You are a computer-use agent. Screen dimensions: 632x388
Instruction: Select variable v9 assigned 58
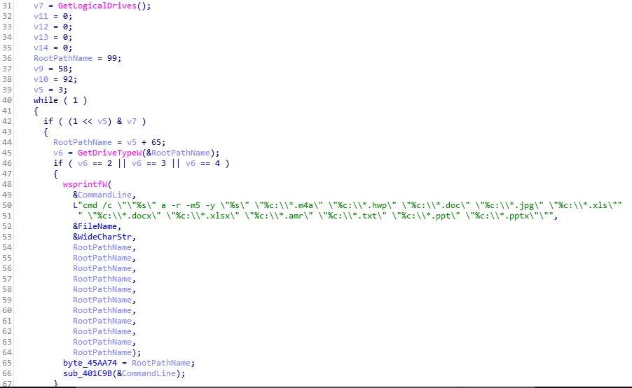tap(39, 69)
